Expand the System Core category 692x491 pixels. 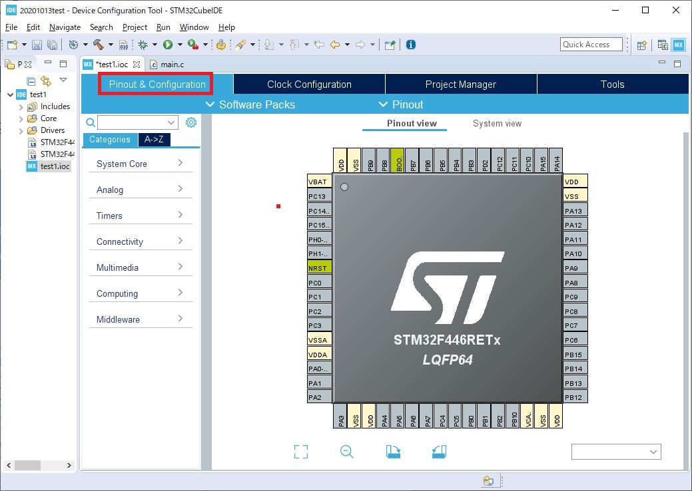(x=140, y=164)
